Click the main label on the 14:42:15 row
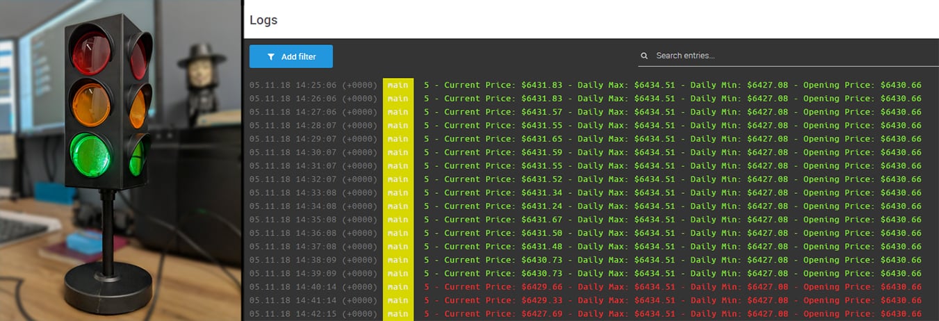Screen dimensions: 939x321 (x=398, y=313)
